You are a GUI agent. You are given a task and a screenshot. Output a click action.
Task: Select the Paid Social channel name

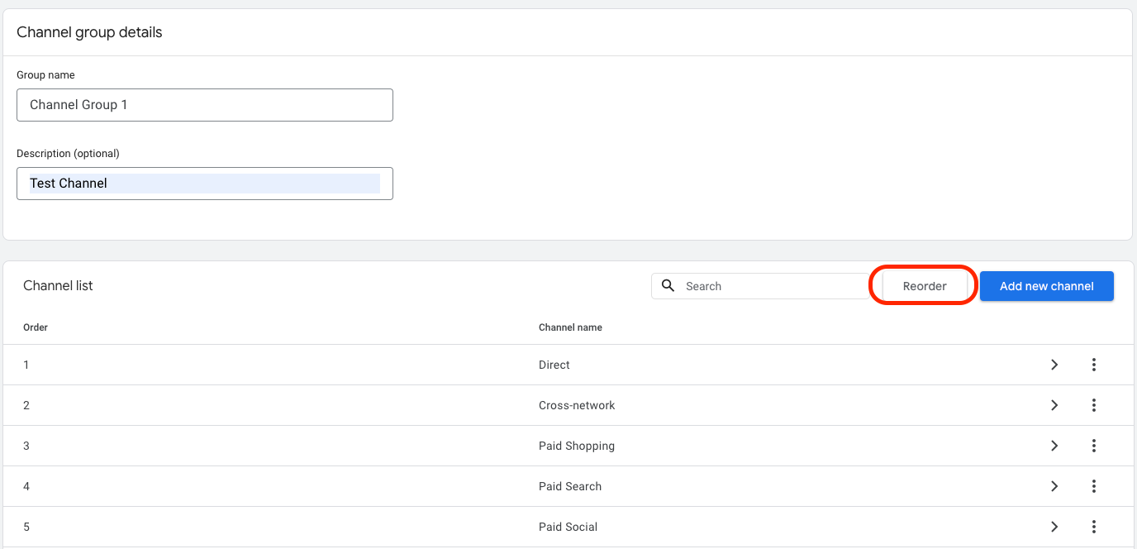click(x=568, y=527)
